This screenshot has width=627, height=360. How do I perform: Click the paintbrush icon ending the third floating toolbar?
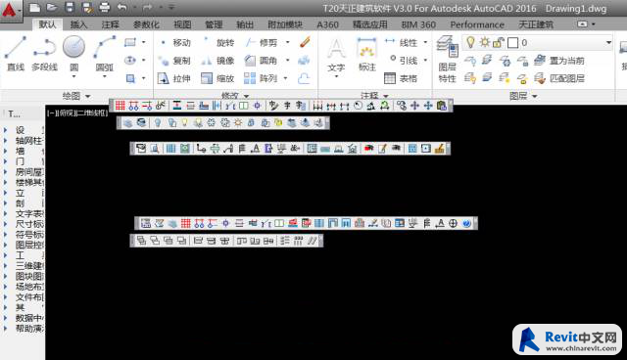tap(439, 149)
